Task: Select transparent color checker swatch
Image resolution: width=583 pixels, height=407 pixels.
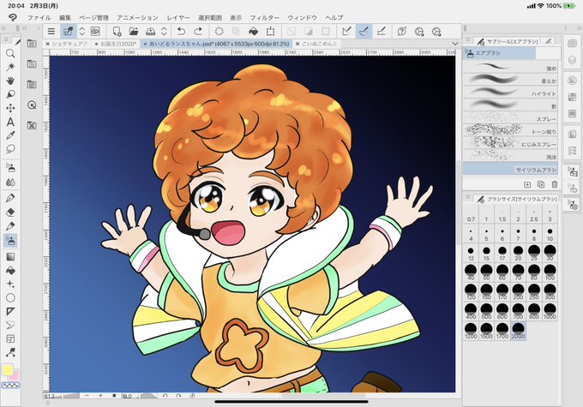Action: tap(10, 386)
